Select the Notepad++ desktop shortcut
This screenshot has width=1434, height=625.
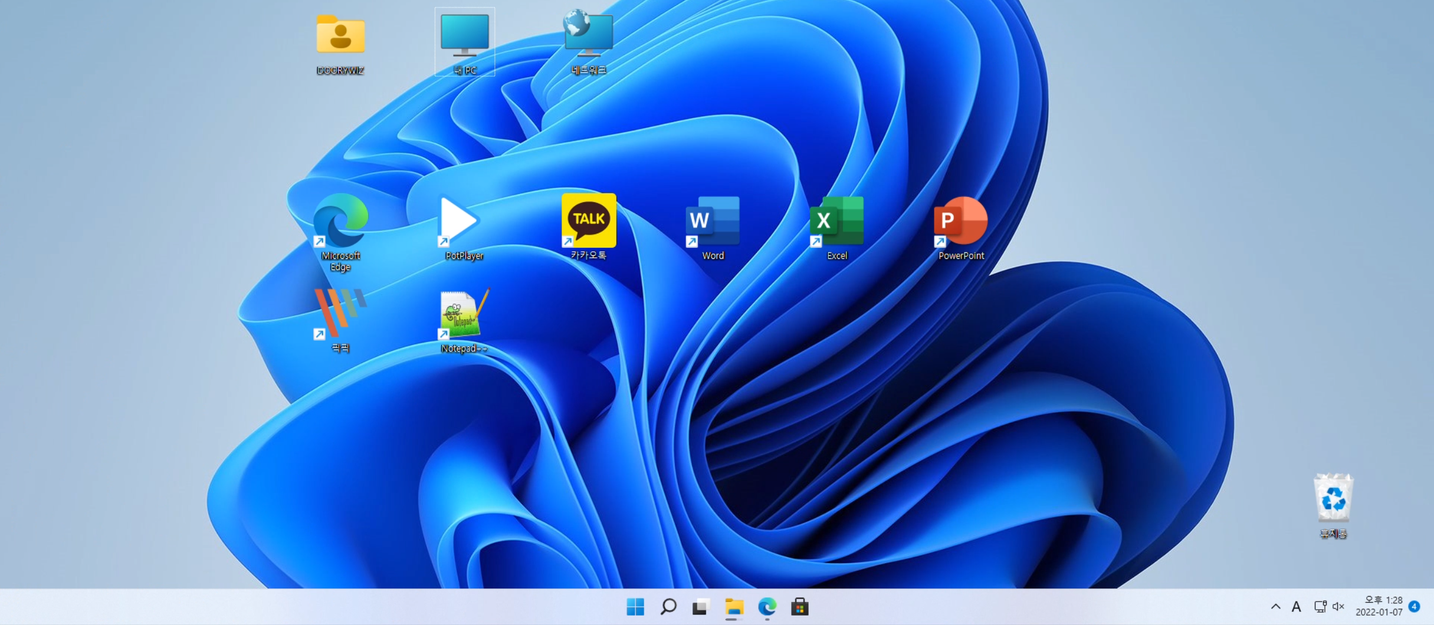(x=464, y=320)
